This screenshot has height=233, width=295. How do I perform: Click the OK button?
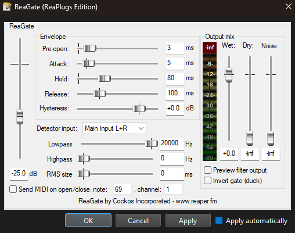(x=88, y=220)
